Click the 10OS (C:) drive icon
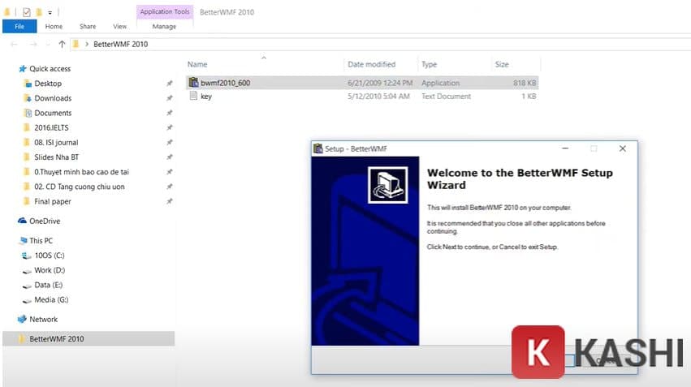 click(28, 256)
